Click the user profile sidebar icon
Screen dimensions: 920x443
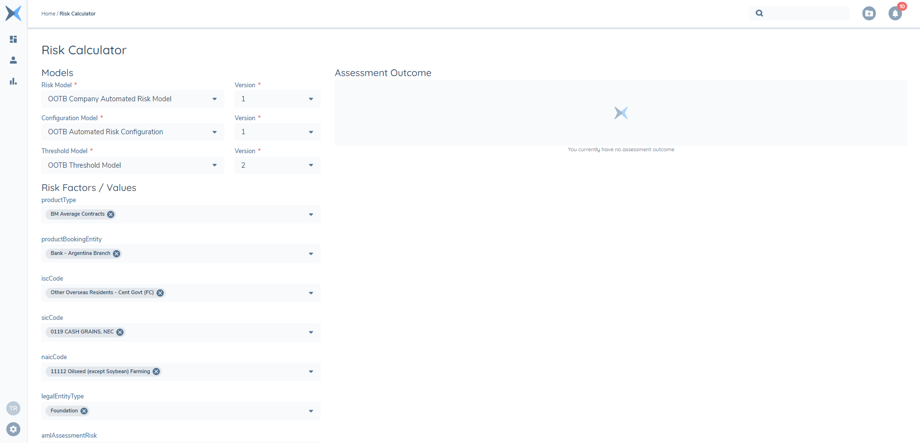(x=14, y=60)
